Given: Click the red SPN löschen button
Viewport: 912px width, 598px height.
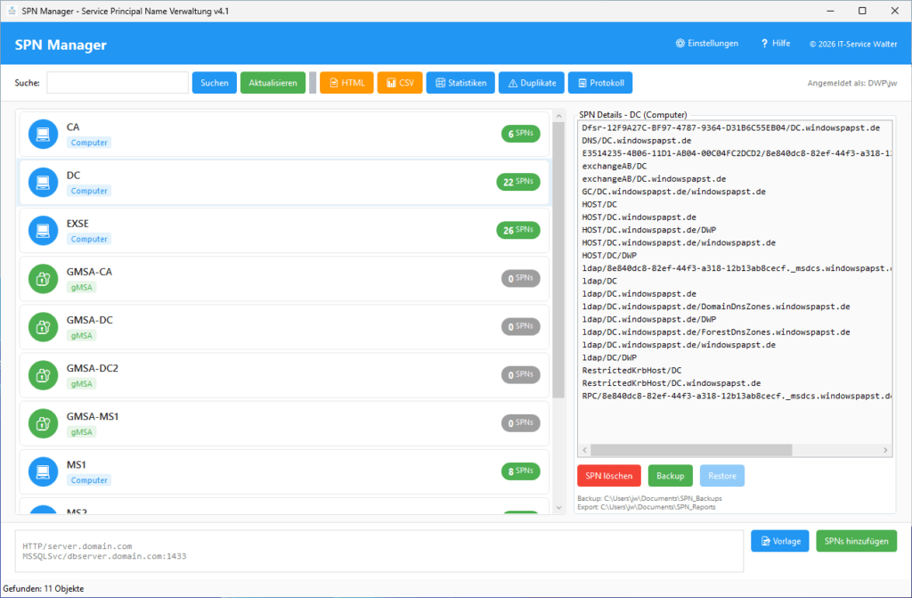Looking at the screenshot, I should [608, 475].
